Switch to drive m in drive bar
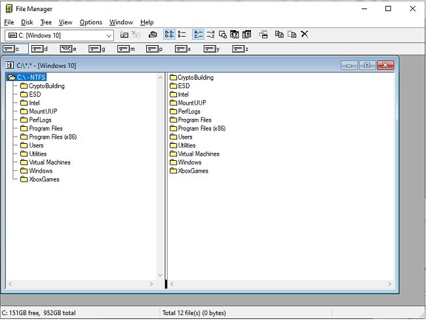Image resolution: width=426 pixels, height=321 pixels. [126, 49]
